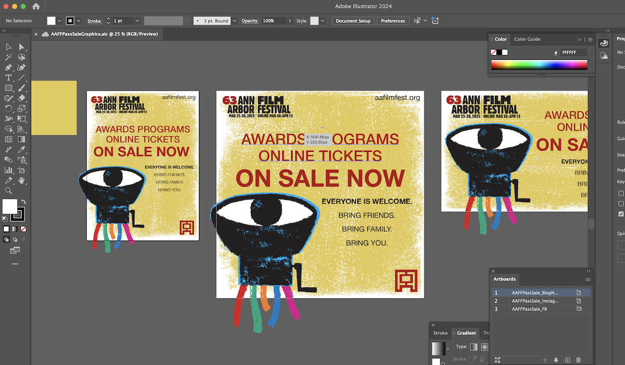The height and width of the screenshot is (365, 625).
Task: Open the gradient preset dropdown arrow
Action: point(447,348)
